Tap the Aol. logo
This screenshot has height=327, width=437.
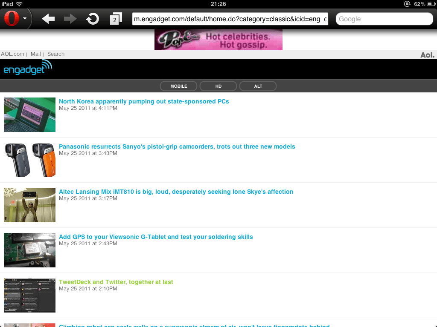pos(427,55)
